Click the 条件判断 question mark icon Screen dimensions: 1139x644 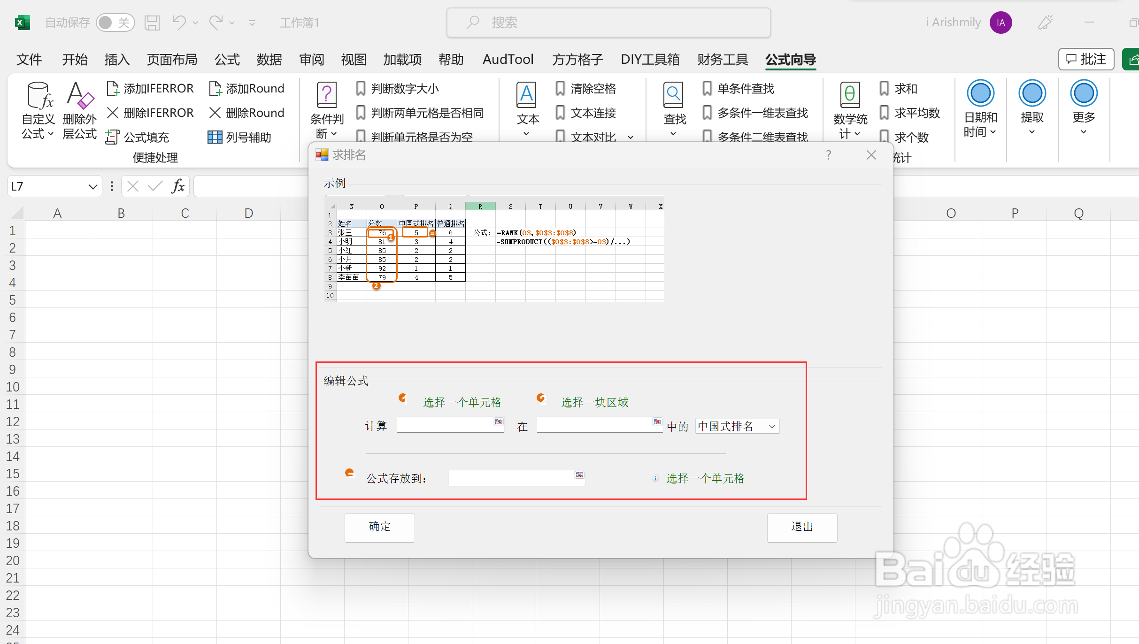pyautogui.click(x=327, y=95)
